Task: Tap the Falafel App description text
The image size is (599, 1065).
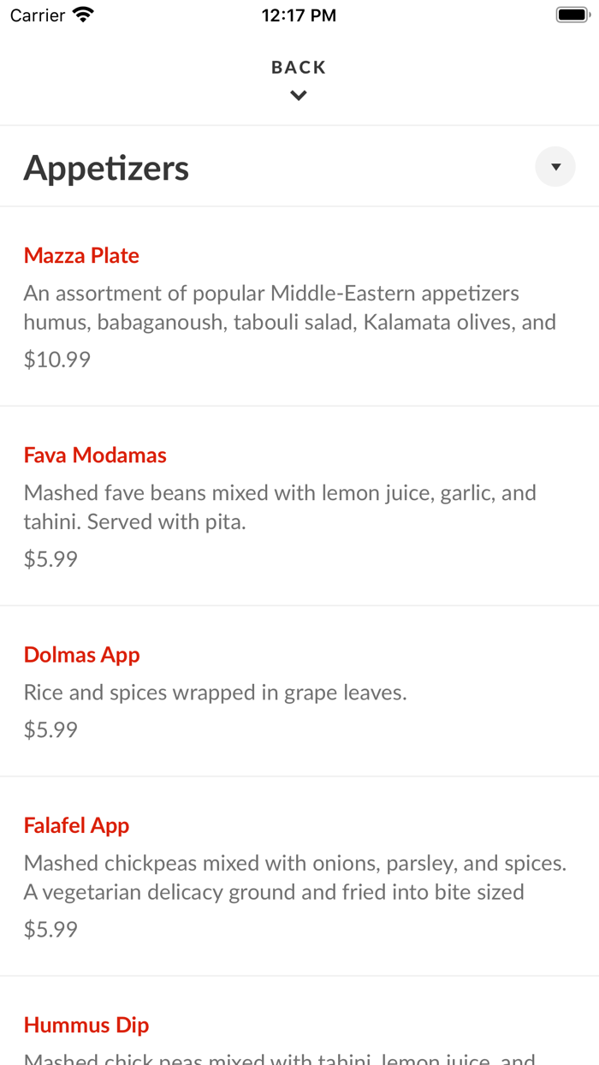Action: coord(294,877)
